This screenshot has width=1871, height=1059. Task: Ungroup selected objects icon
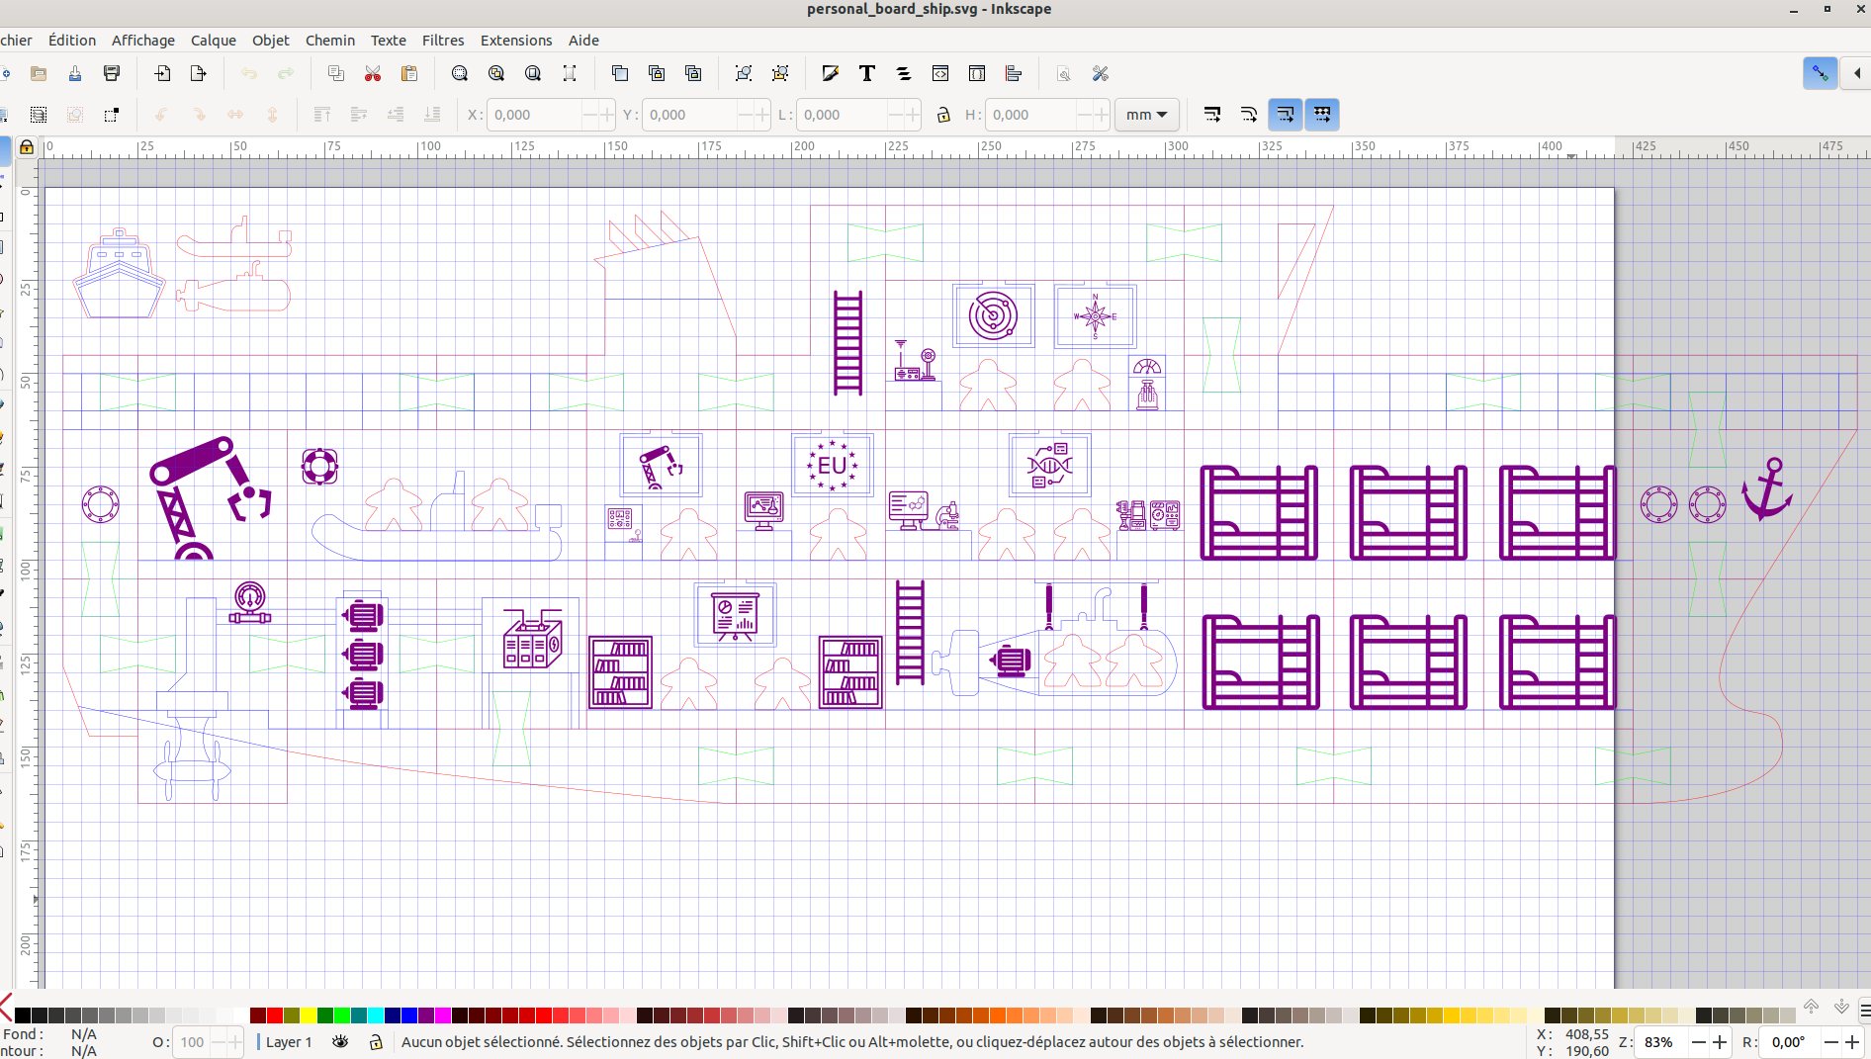[780, 73]
